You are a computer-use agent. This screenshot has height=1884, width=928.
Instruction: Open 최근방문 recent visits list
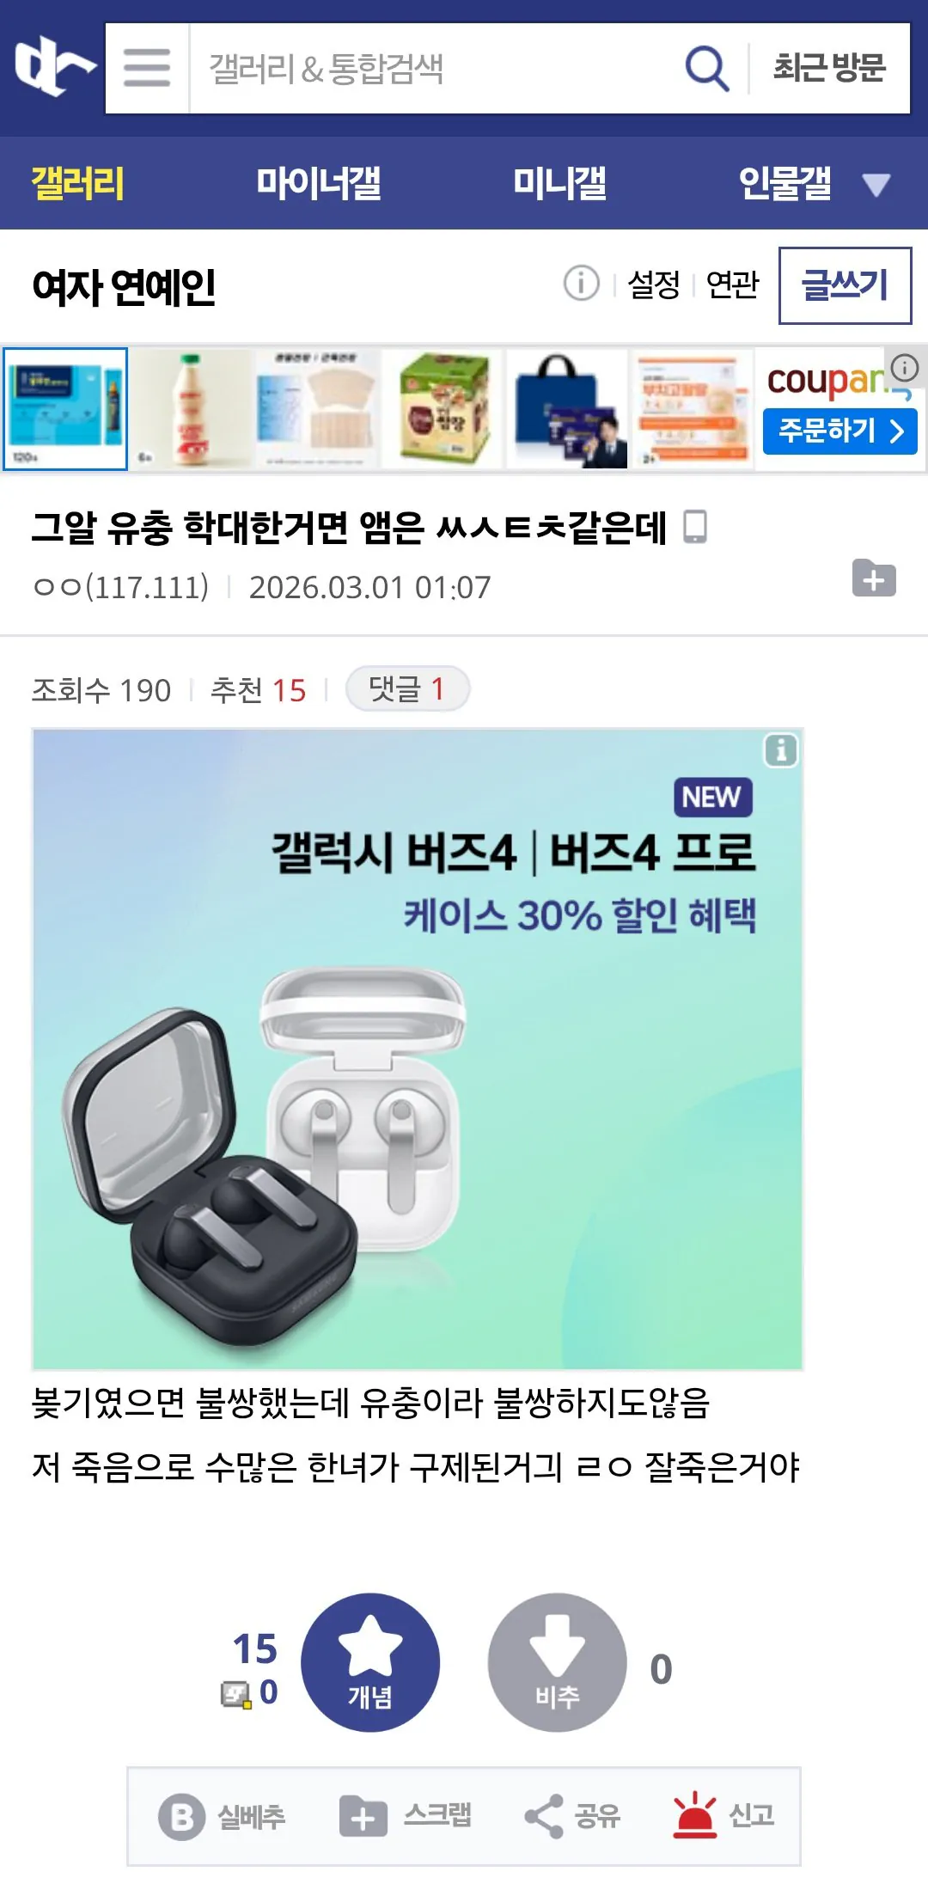point(829,68)
